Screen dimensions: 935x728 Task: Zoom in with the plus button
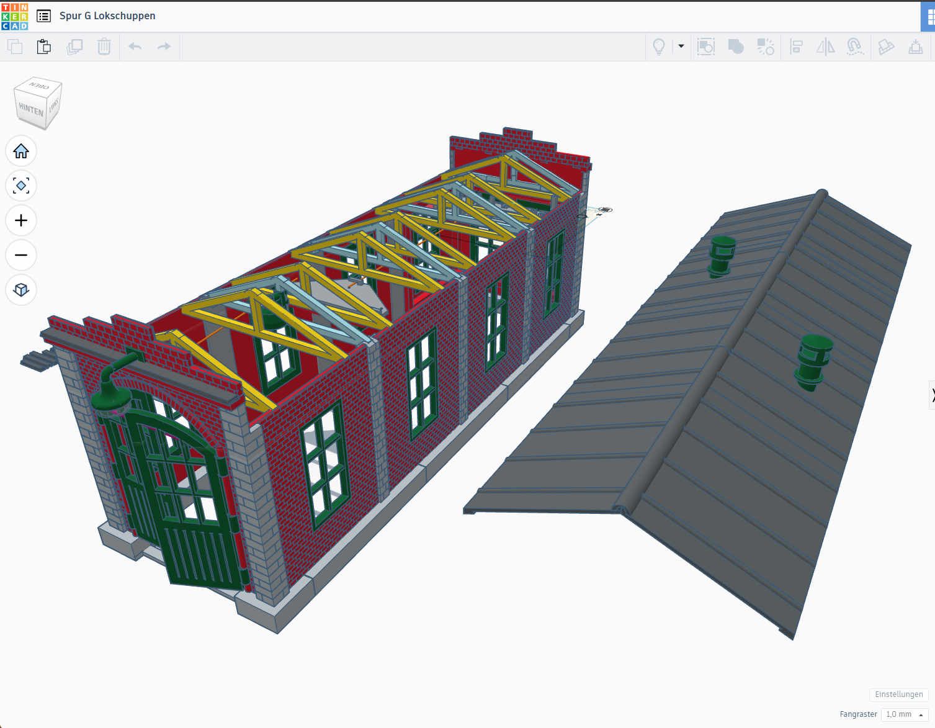point(21,220)
